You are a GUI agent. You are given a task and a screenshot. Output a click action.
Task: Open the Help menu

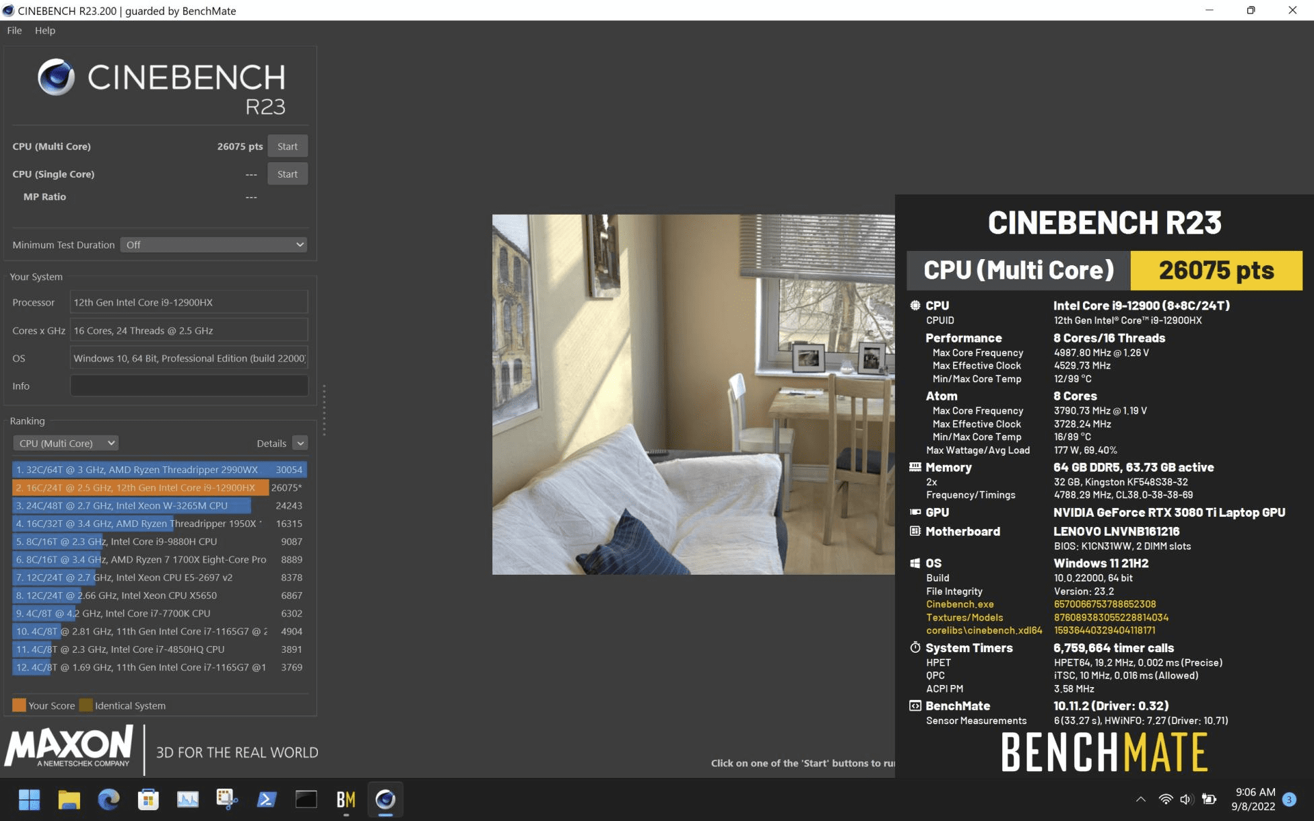tap(45, 30)
